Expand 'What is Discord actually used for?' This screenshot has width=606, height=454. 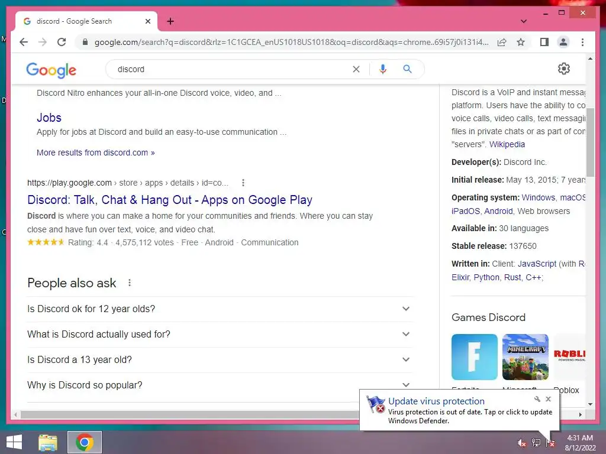point(220,335)
